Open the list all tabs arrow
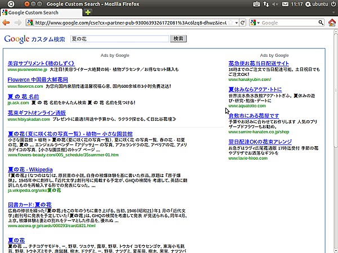The width and height of the screenshot is (338, 253). pos(333,12)
